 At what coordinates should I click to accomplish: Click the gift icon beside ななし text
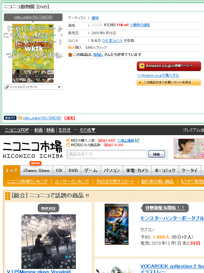click(x=70, y=55)
